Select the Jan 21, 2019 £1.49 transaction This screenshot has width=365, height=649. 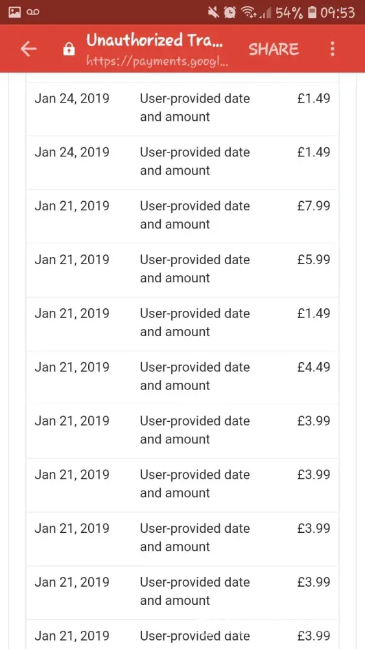(182, 324)
